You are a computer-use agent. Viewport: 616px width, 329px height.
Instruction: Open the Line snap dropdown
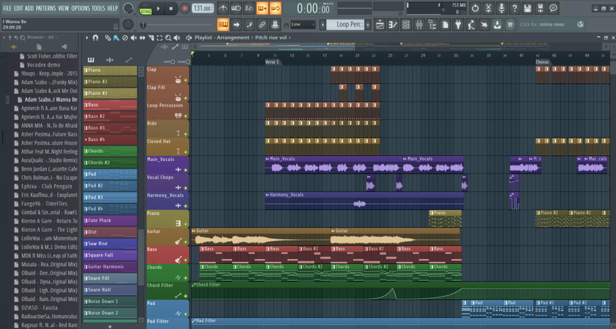(303, 24)
